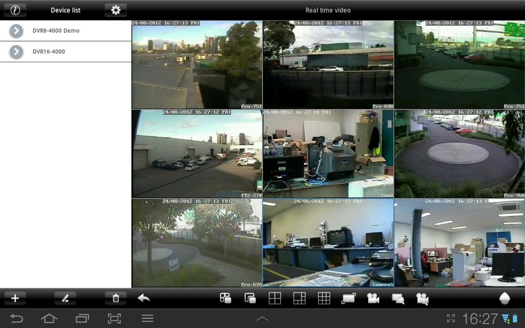This screenshot has height=328, width=525.
Task: Add a new device with plus
Action: (x=15, y=298)
